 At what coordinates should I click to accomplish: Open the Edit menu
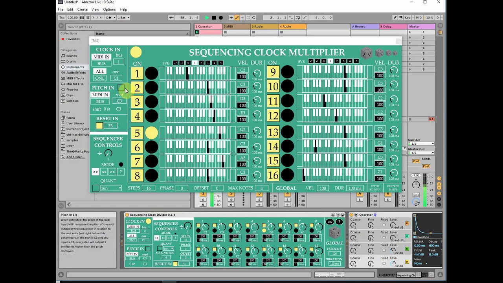pos(70,9)
